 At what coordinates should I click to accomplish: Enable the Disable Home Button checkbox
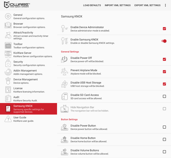click(164, 139)
